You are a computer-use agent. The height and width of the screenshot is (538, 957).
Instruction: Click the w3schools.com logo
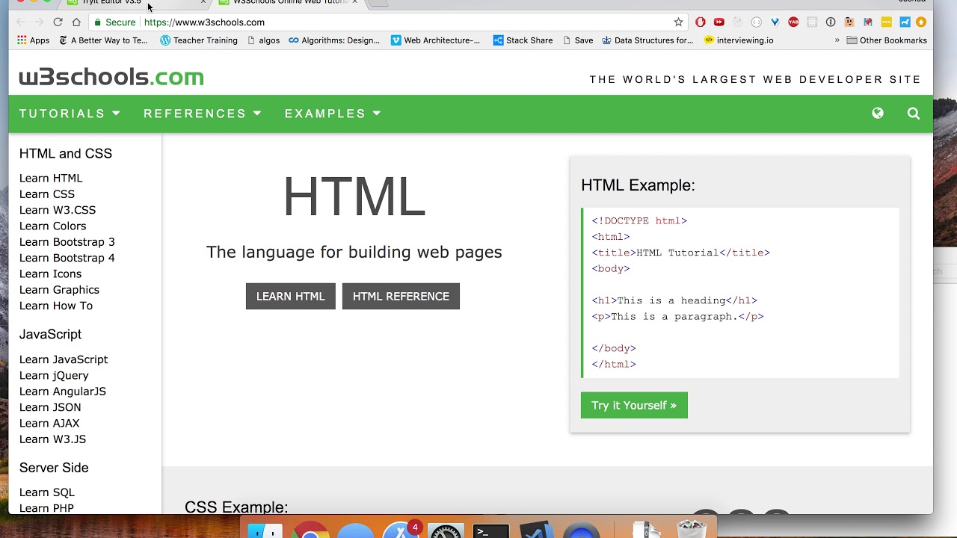point(111,77)
